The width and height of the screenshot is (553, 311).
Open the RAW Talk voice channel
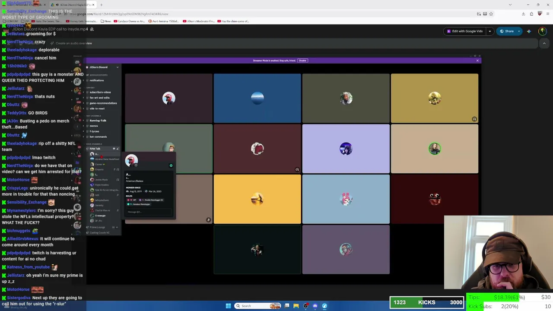click(x=95, y=149)
